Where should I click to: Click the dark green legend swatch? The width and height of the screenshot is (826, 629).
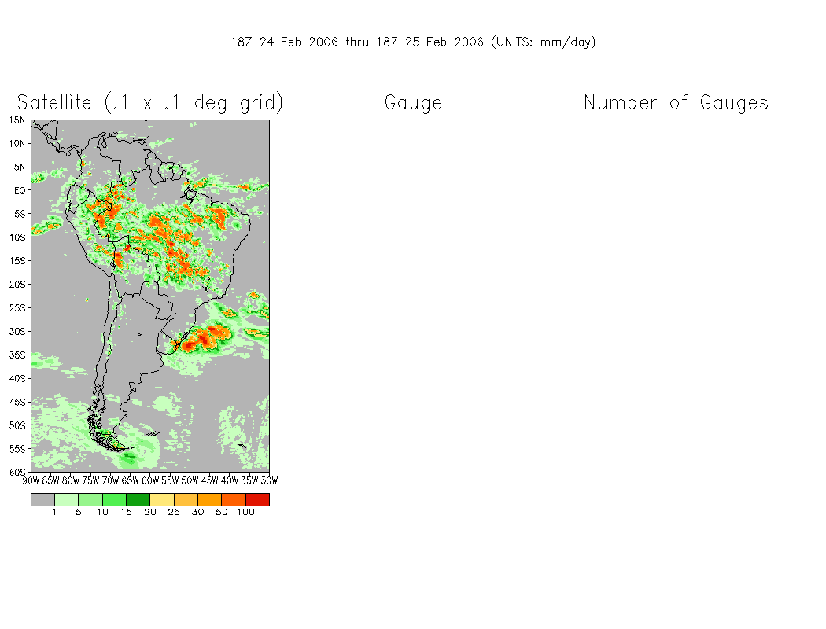[138, 499]
